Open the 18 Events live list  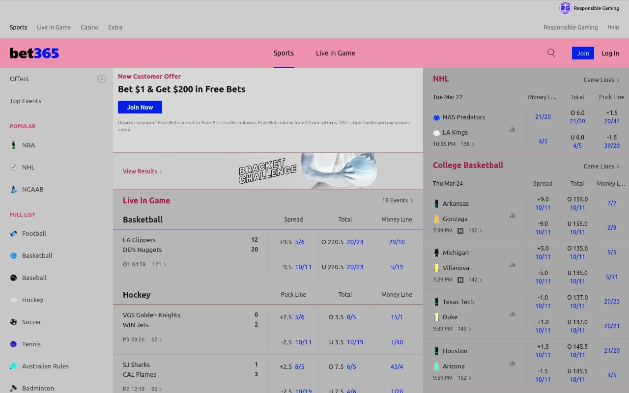coord(398,200)
